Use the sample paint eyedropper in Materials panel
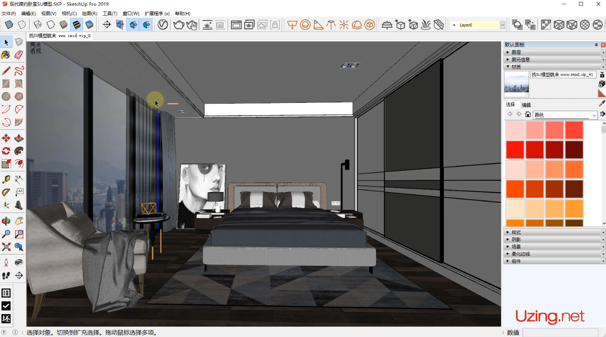The image size is (606, 337). pyautogui.click(x=601, y=104)
